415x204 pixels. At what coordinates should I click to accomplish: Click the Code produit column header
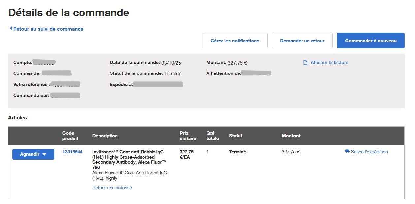click(x=70, y=136)
